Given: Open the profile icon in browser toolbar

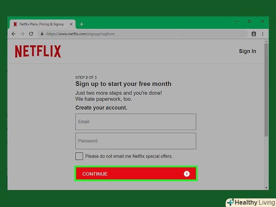Looking at the screenshot, I should (x=254, y=34).
